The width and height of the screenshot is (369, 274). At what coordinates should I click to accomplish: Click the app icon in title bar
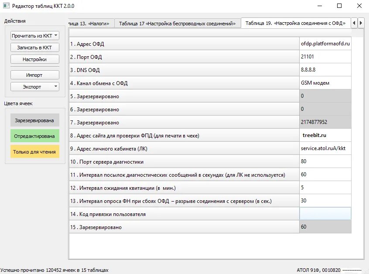pyautogui.click(x=6, y=6)
